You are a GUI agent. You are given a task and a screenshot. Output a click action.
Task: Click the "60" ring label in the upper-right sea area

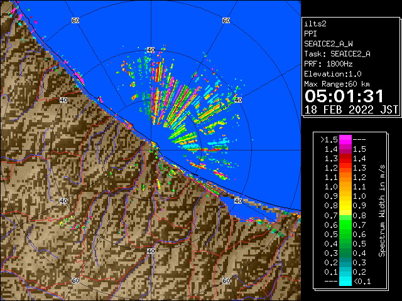pos(226,20)
